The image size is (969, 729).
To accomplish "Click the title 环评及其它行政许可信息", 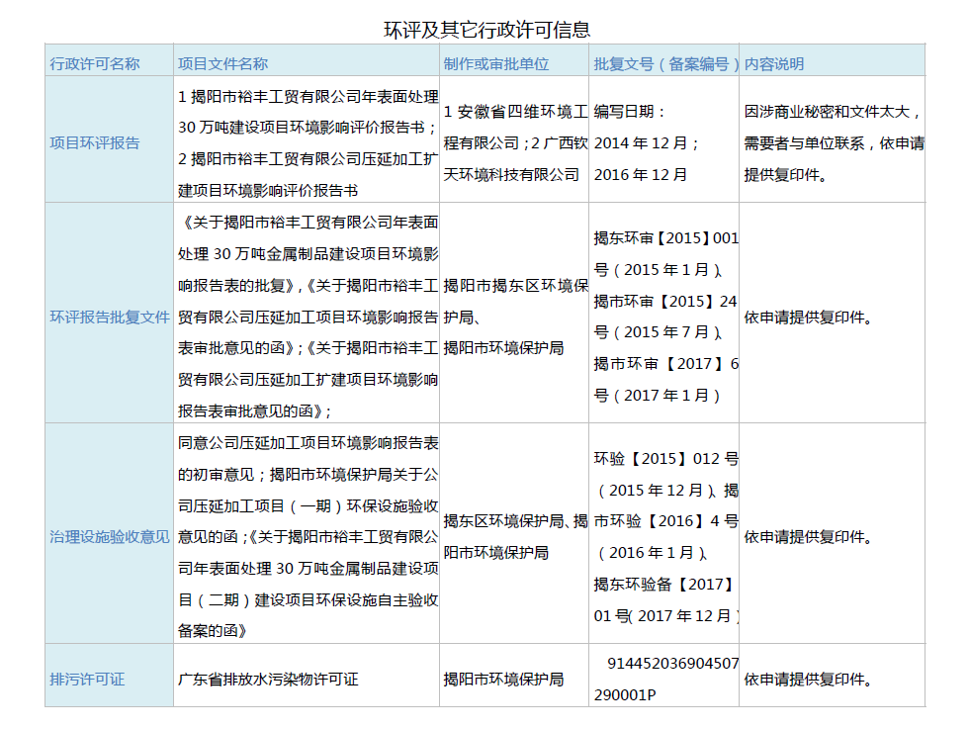I will pos(486,29).
